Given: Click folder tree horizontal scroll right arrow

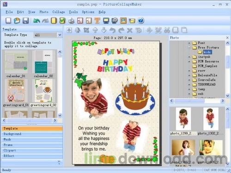Looking at the screenshot, I should tap(223, 101).
